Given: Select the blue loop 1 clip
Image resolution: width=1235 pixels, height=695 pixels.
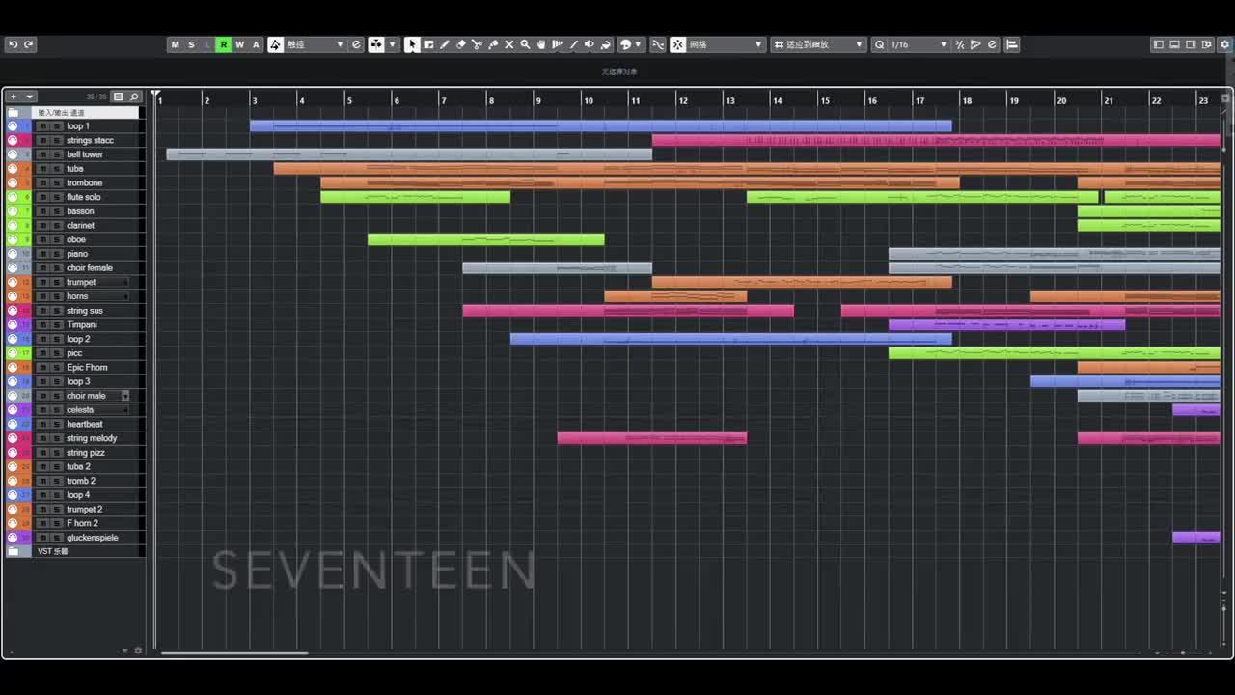Looking at the screenshot, I should point(600,125).
